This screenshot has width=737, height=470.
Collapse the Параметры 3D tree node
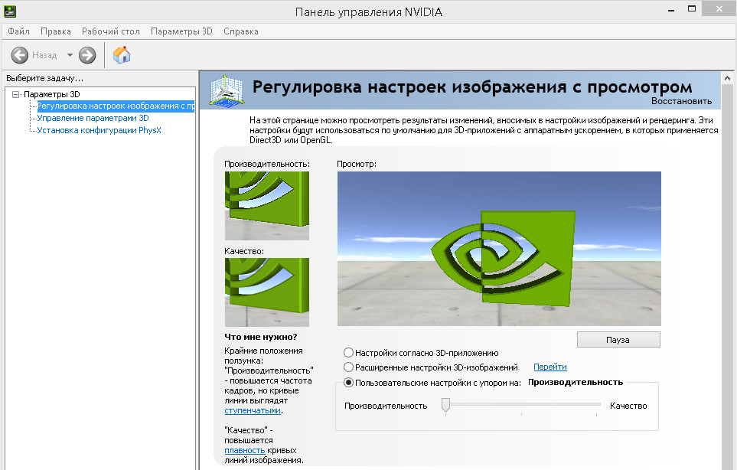point(15,94)
